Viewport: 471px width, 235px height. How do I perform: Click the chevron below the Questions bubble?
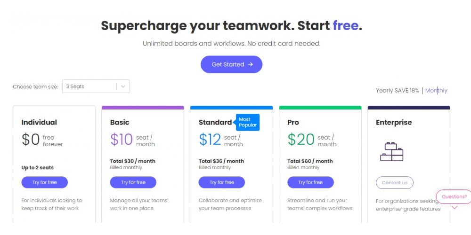click(x=455, y=207)
